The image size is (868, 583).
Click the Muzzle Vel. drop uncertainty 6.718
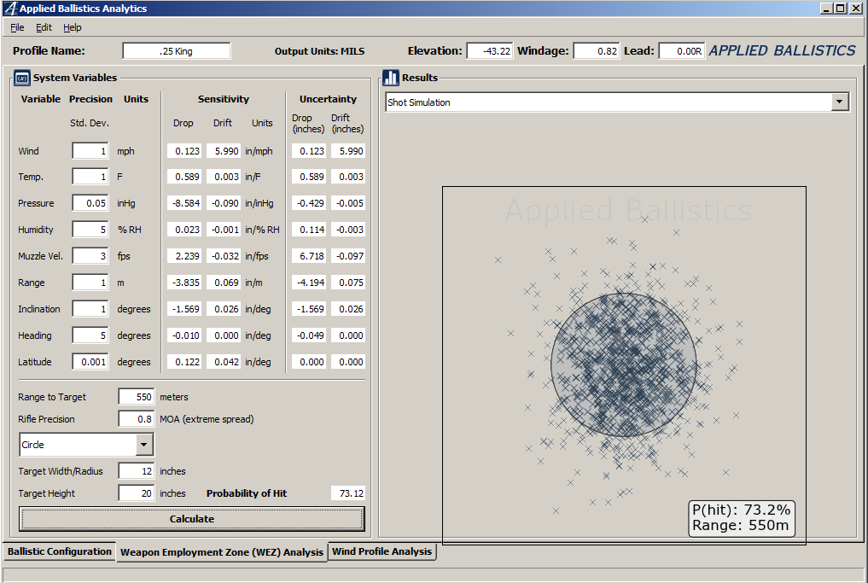click(x=309, y=256)
